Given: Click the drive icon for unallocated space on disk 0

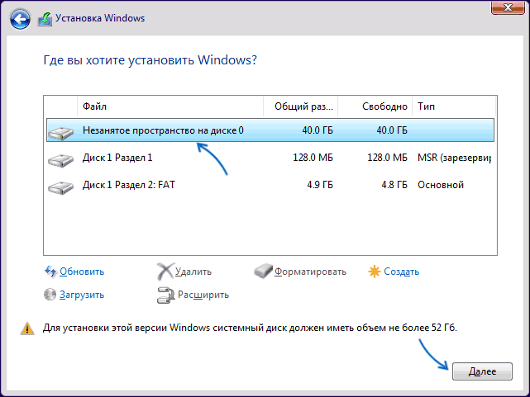Looking at the screenshot, I should [x=61, y=133].
